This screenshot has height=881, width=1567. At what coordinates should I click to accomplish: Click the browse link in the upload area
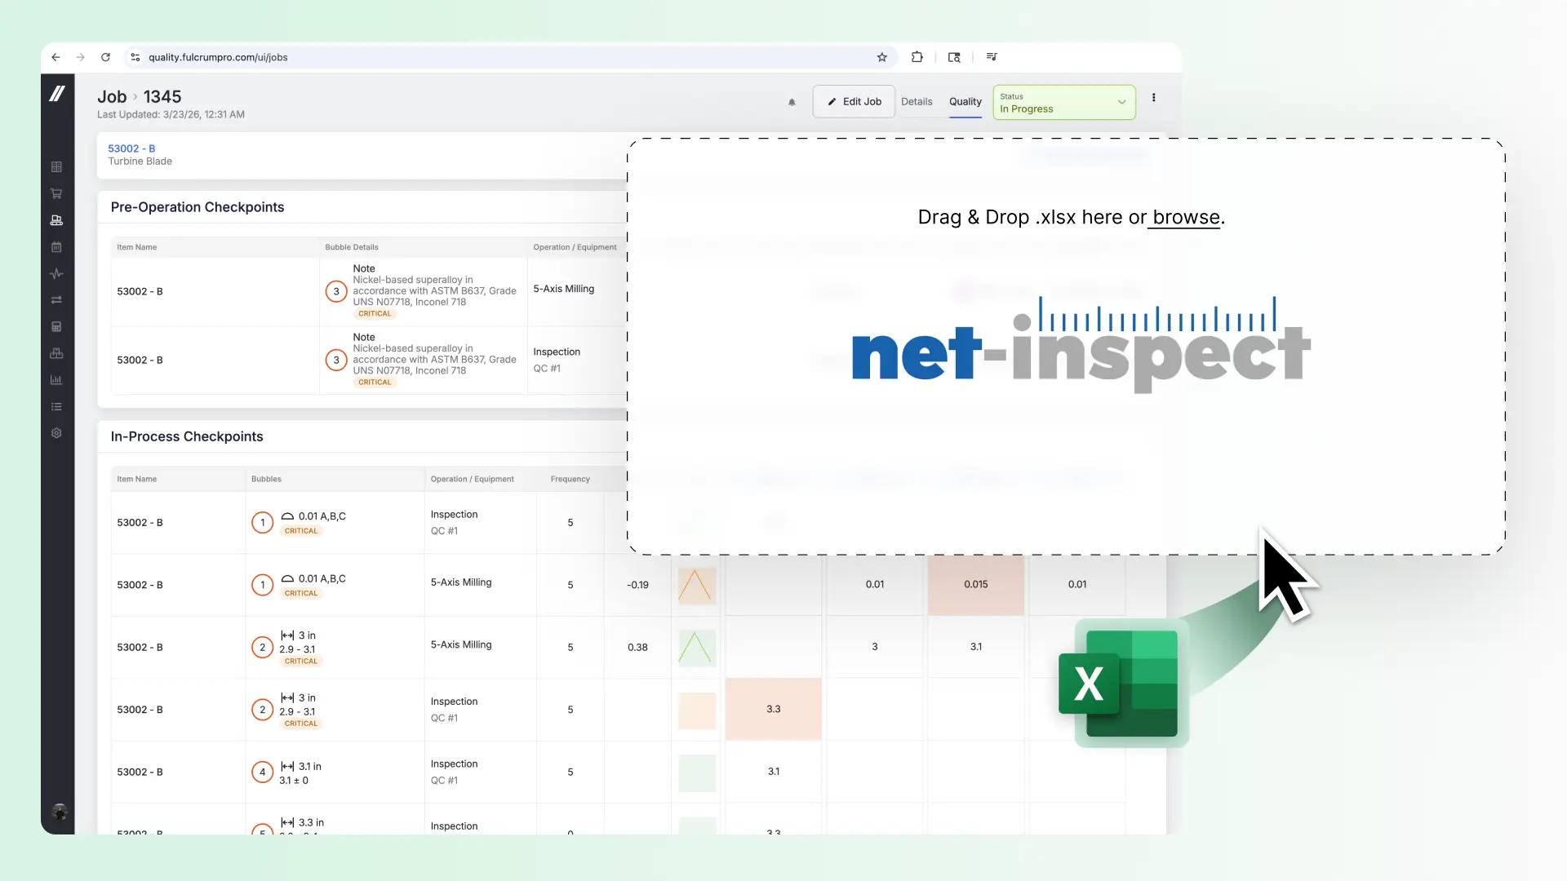[1184, 217]
